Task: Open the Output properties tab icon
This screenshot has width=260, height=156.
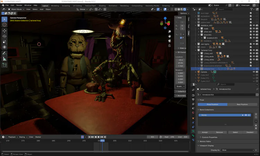Action: click(x=193, y=99)
